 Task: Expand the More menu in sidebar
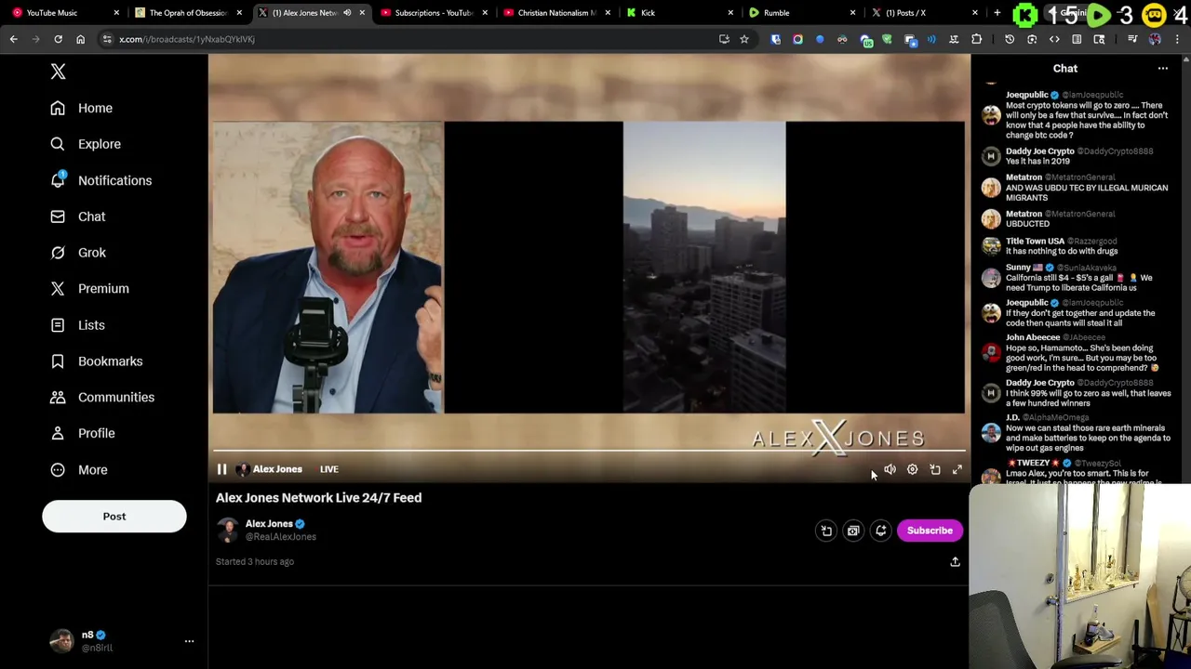click(79, 470)
